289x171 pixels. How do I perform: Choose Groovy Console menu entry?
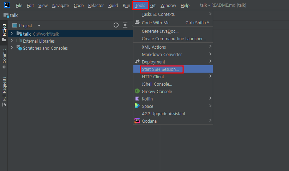(x=173, y=91)
